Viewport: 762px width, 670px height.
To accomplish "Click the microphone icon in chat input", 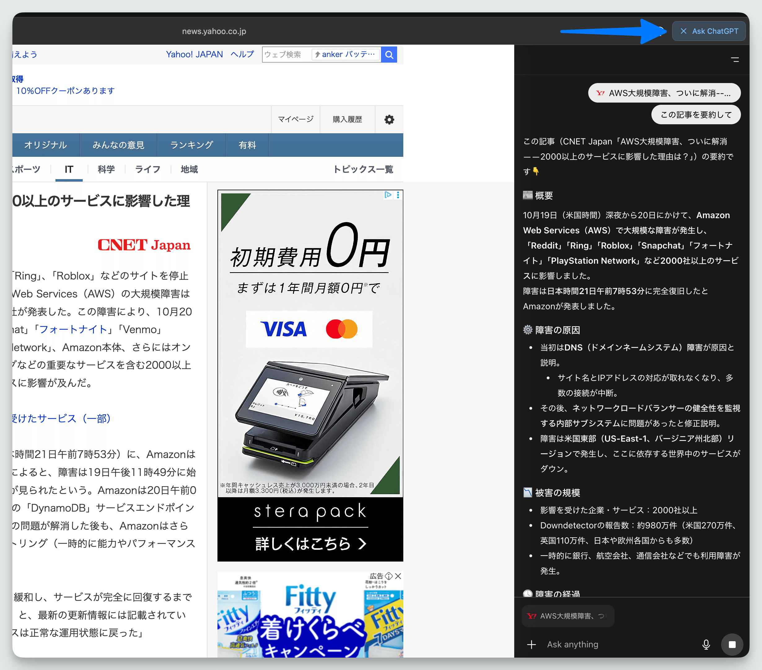I will click(706, 644).
